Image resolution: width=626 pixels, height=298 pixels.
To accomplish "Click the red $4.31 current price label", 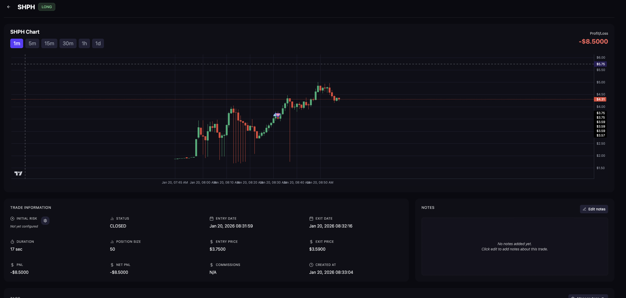I will 600,99.
